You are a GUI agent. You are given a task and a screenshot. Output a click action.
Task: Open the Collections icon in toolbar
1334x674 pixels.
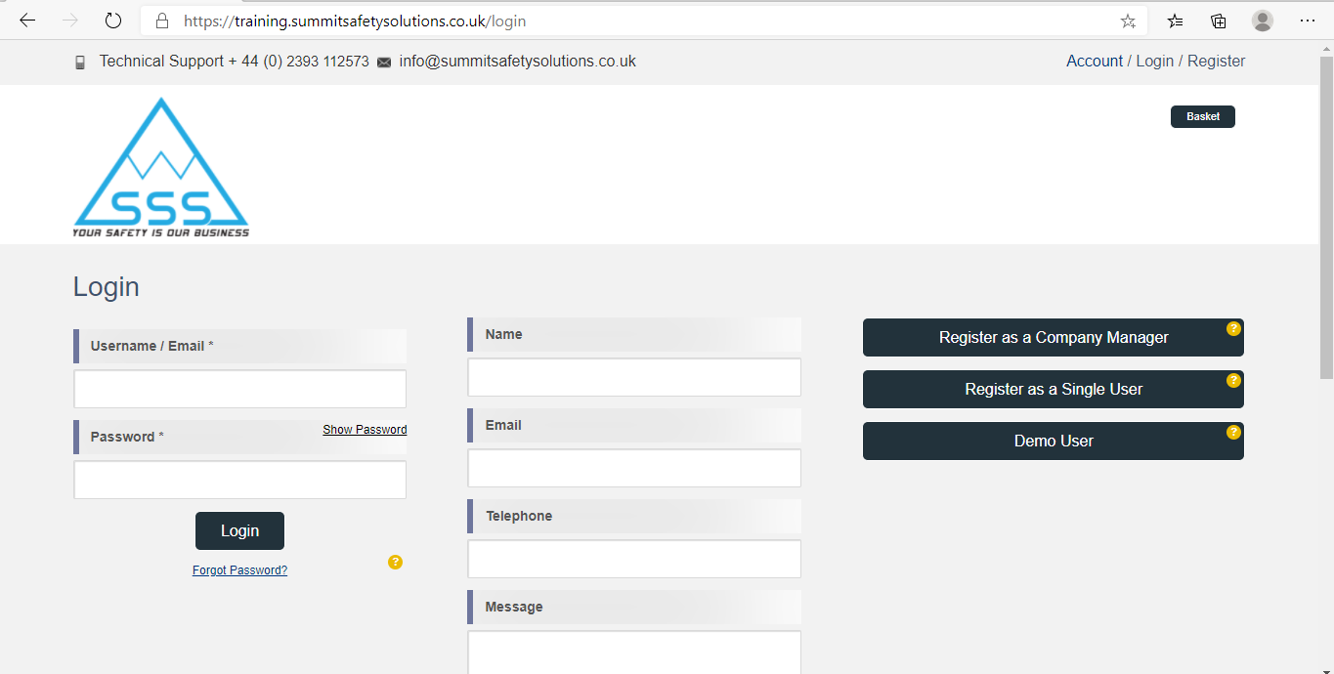tap(1219, 21)
